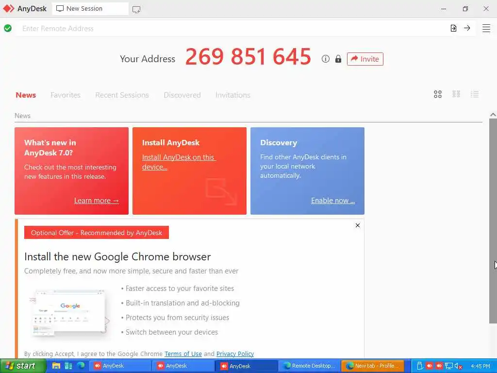Click the What's new in AnyDesk 7.0 card

(x=72, y=171)
